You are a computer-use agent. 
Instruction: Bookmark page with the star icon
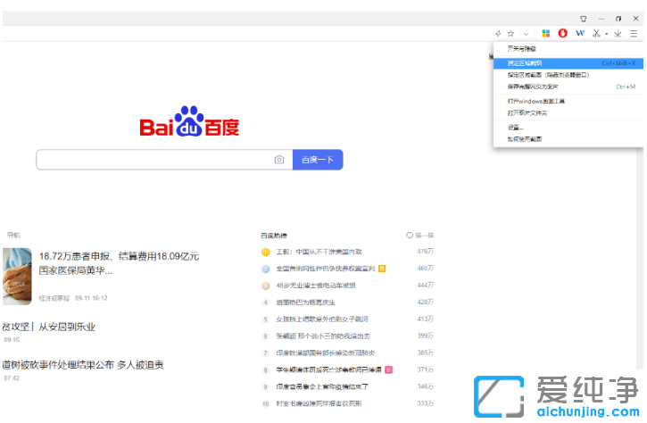[x=510, y=33]
